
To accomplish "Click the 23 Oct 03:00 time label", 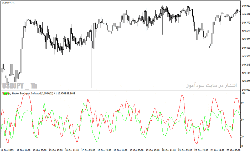I will 185,150.
